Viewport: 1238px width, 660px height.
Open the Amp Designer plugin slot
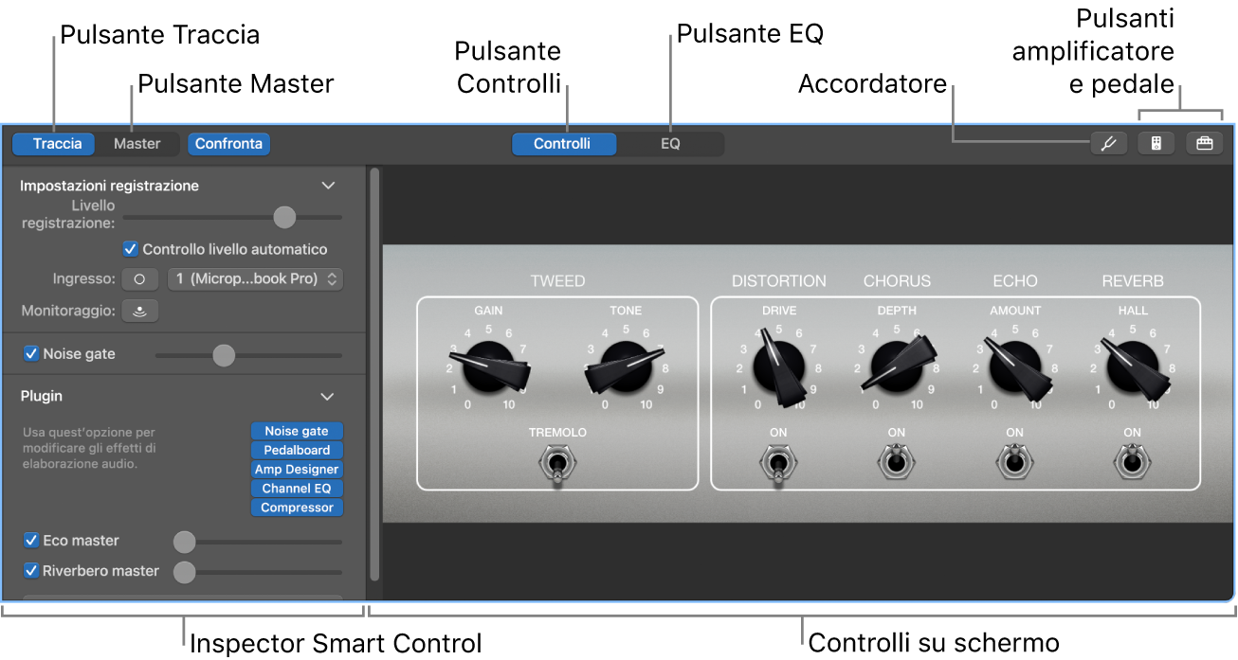[297, 470]
